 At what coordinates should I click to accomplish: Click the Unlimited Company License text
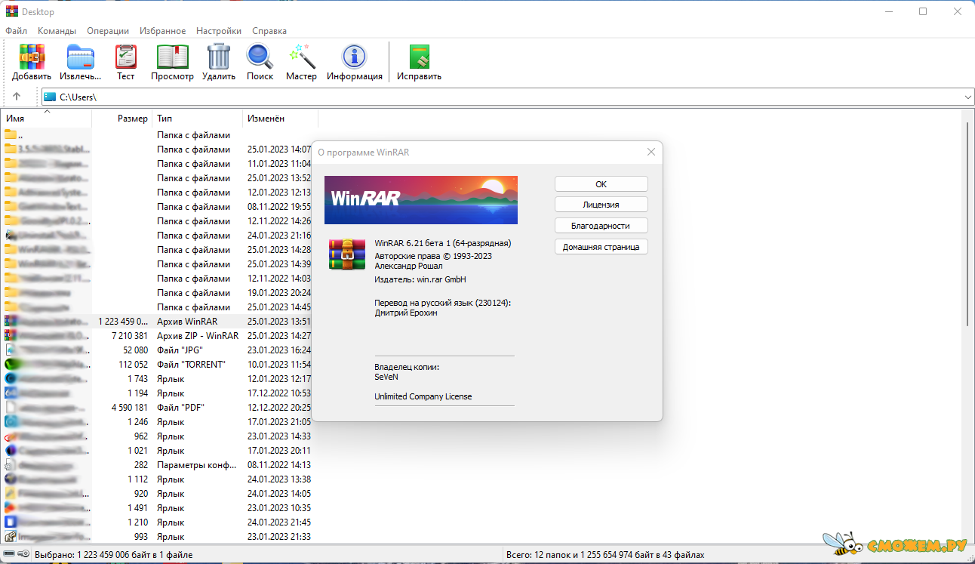click(x=423, y=396)
